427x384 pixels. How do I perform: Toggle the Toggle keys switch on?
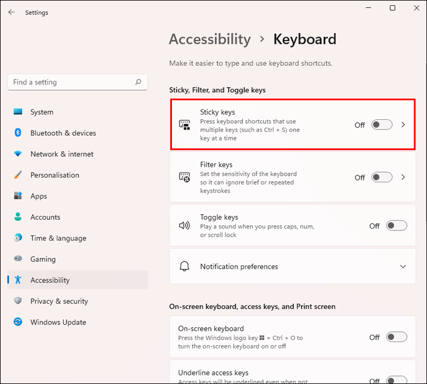tap(396, 226)
